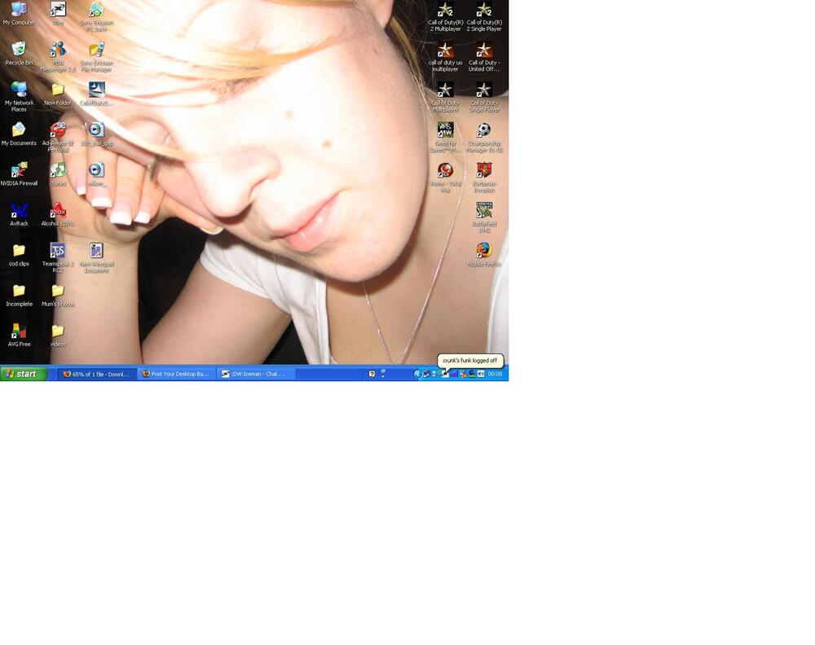Expand hidden system tray icons arrow

417,374
